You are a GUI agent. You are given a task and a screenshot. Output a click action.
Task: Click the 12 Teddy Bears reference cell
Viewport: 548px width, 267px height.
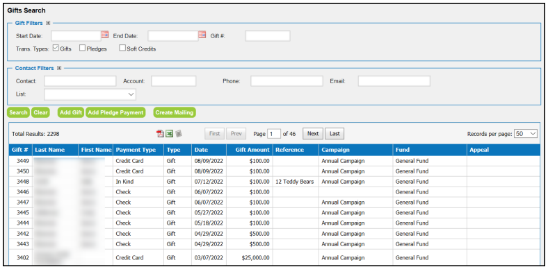click(295, 182)
